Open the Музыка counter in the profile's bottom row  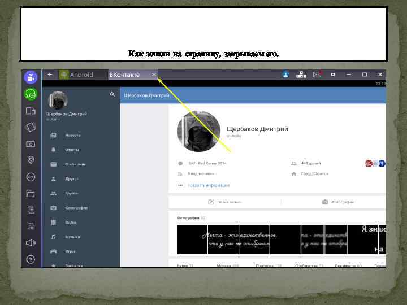click(228, 265)
